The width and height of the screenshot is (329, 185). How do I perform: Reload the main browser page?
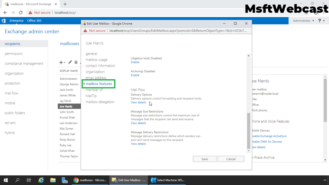point(21,13)
